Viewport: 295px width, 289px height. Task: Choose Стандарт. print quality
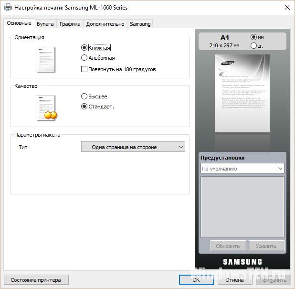click(x=84, y=107)
